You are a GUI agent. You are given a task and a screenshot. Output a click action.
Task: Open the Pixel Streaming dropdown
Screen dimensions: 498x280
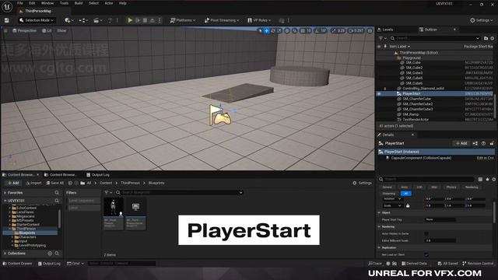(222, 20)
